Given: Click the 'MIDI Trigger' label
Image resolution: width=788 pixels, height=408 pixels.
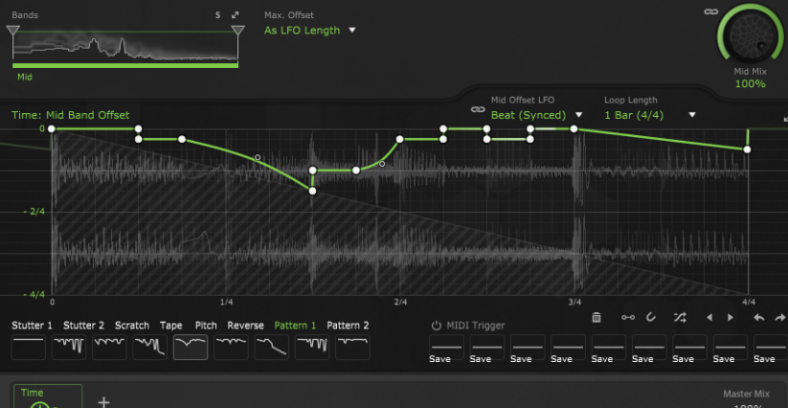Looking at the screenshot, I should pyautogui.click(x=476, y=326).
